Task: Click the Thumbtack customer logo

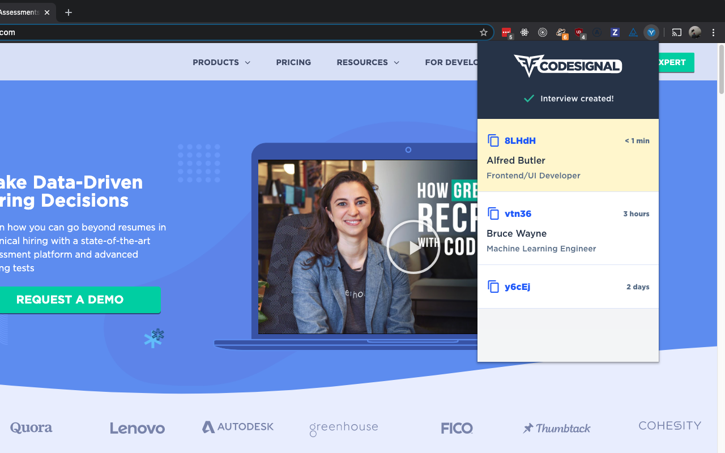Action: [x=557, y=428]
